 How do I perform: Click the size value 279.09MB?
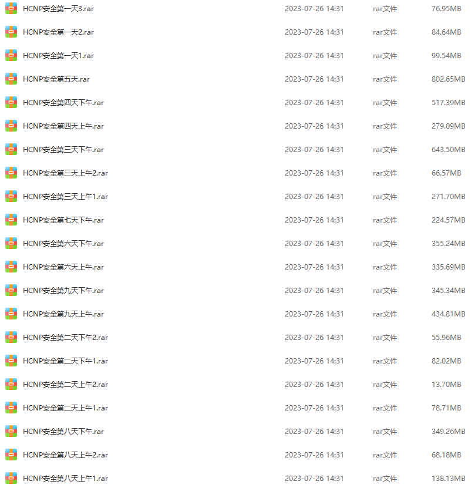[x=448, y=126]
